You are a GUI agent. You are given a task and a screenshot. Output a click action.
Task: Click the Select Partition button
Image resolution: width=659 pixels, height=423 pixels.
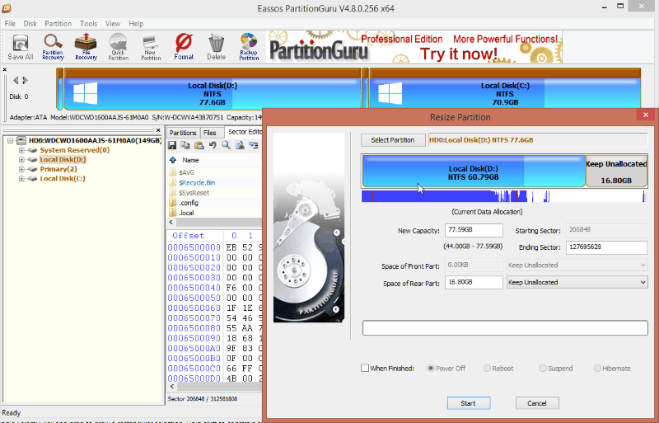coord(393,140)
